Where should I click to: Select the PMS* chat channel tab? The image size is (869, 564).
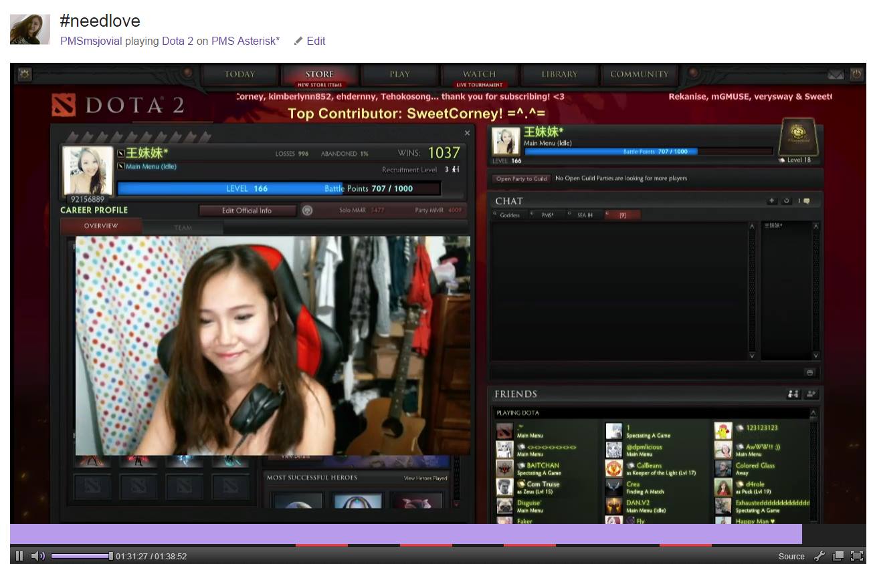pos(547,215)
